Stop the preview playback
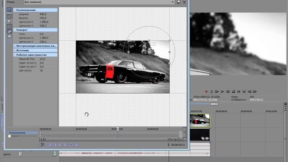The image size is (288, 162). (233, 91)
